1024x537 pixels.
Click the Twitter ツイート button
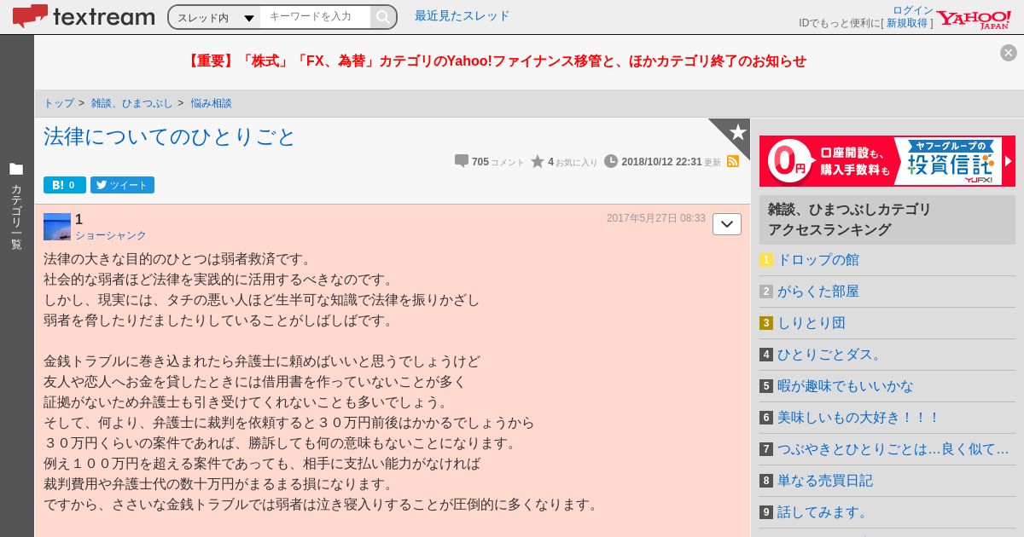pos(122,185)
